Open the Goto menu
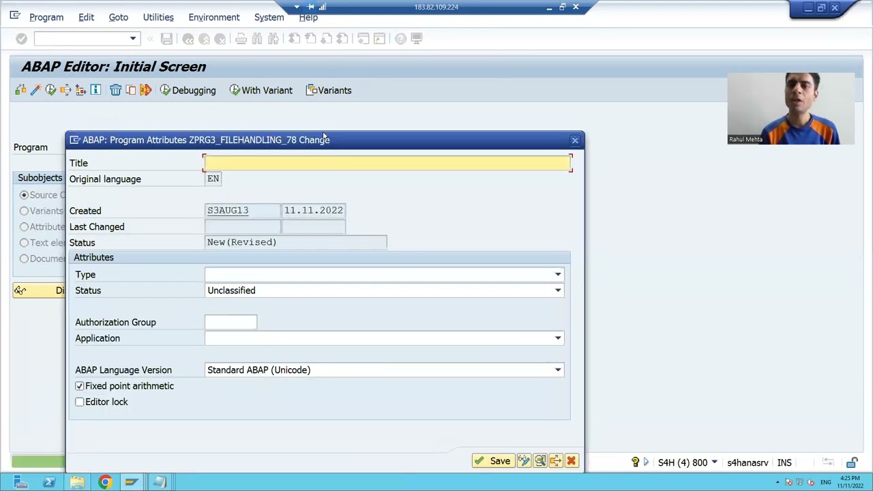 pos(118,17)
